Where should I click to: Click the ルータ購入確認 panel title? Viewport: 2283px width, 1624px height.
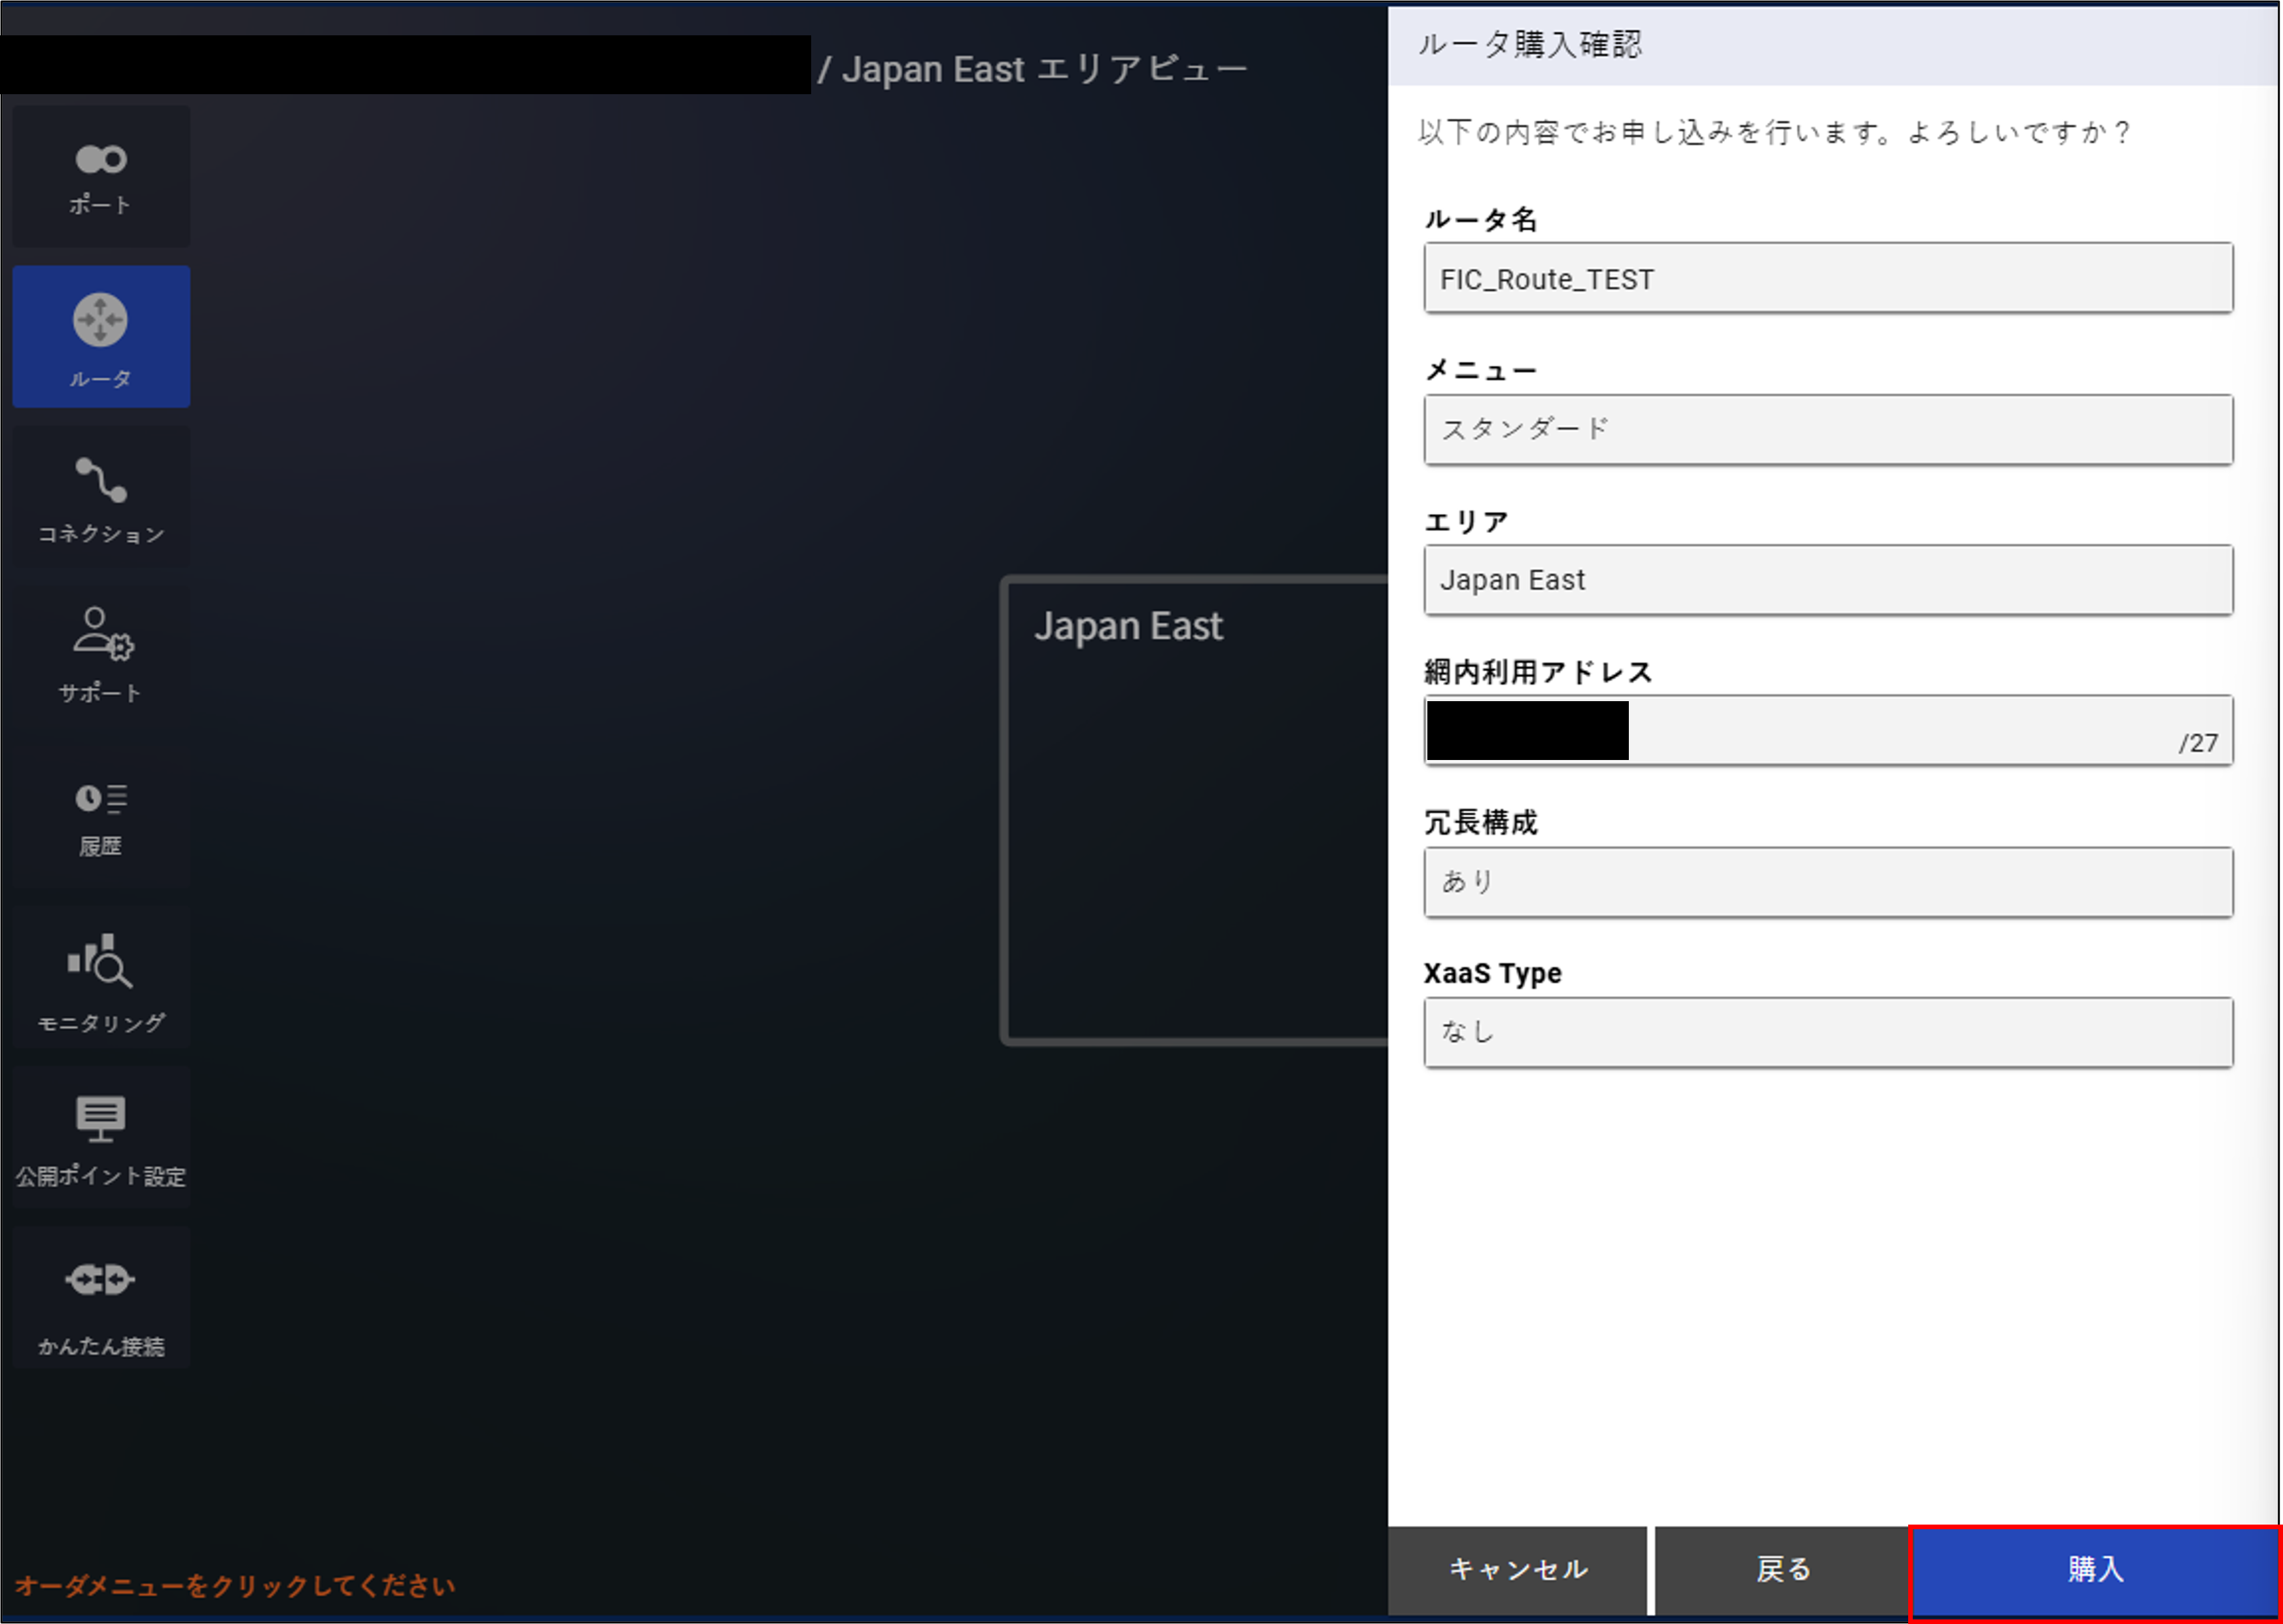tap(1530, 45)
